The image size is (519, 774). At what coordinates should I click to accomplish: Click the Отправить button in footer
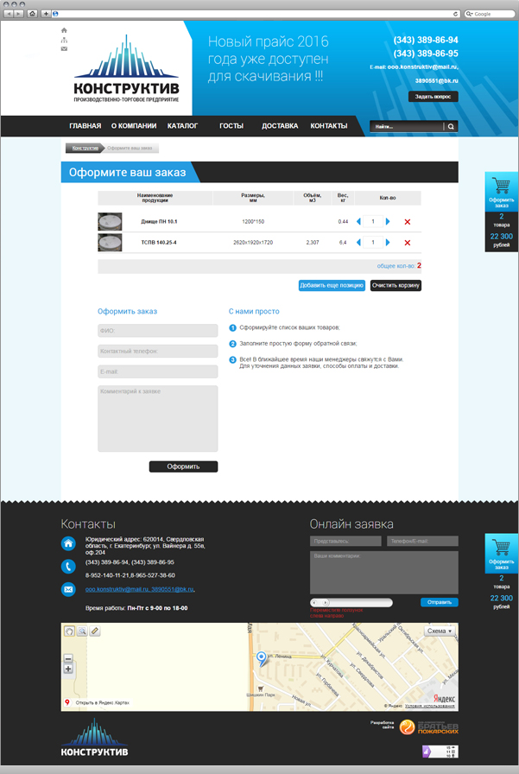tap(439, 602)
